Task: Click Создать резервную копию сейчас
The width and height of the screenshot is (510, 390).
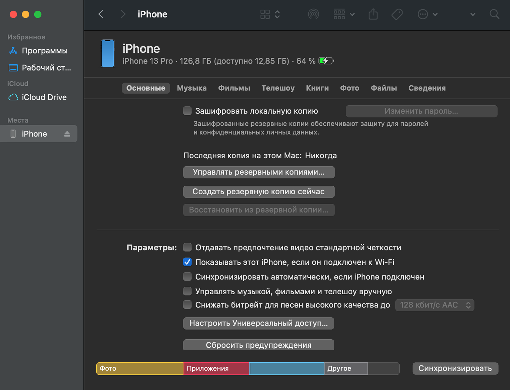Action: point(259,192)
